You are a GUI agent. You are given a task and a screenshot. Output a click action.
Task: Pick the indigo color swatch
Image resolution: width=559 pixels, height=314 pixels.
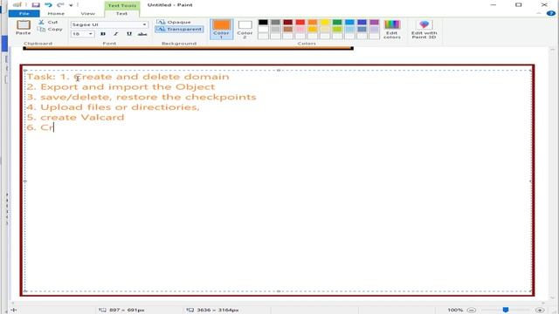[362, 22]
